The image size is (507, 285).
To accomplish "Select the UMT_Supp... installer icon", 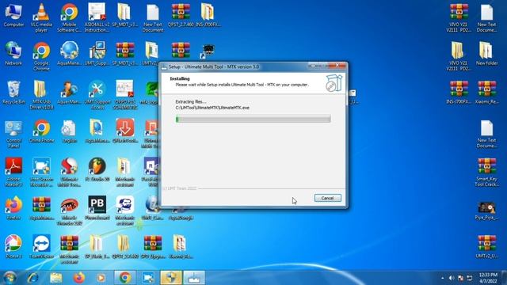I will point(97,54).
